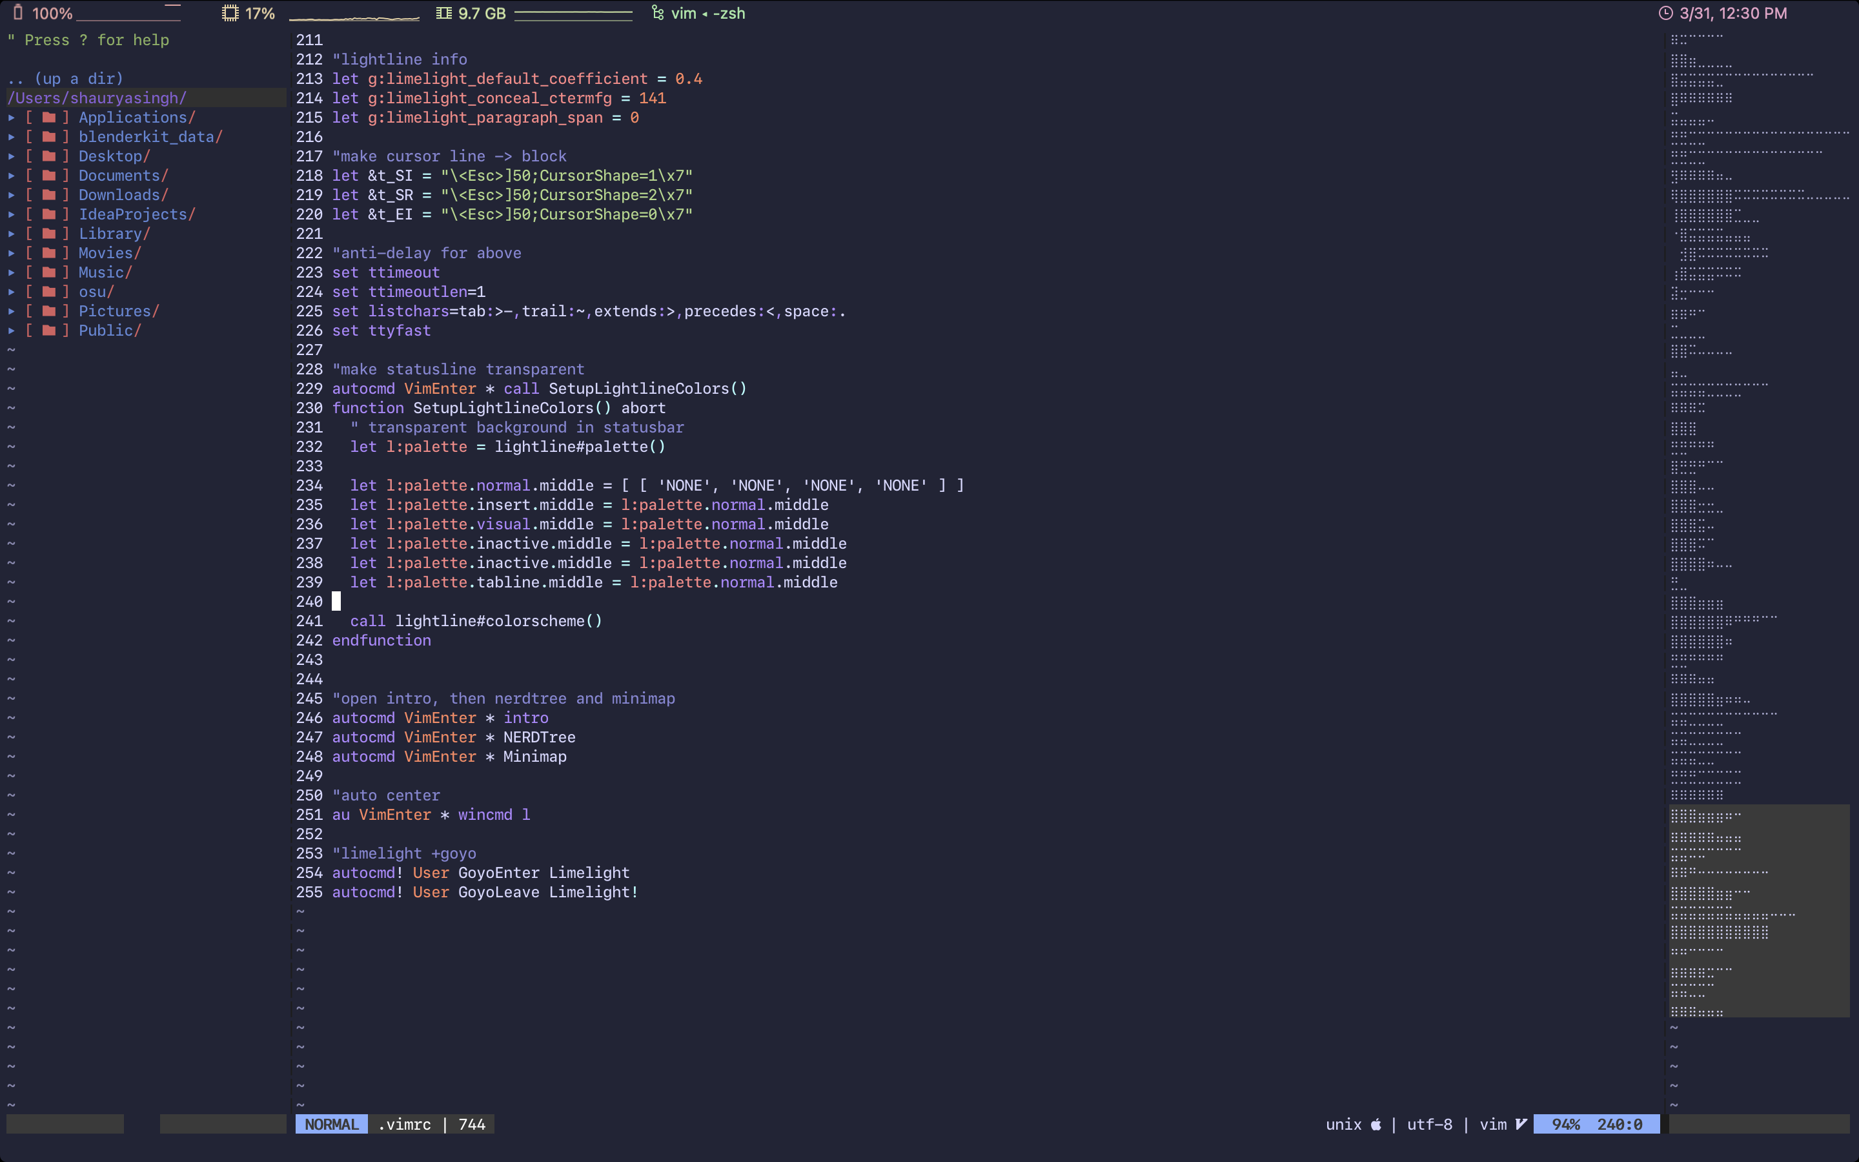Screen dimensions: 1859x1162
Task: Open the parent directory via '.. (up a dir)'
Action: click(65, 77)
